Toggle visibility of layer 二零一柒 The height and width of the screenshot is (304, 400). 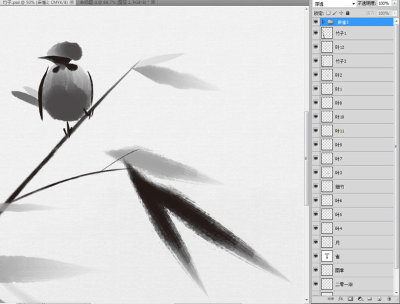pyautogui.click(x=316, y=284)
